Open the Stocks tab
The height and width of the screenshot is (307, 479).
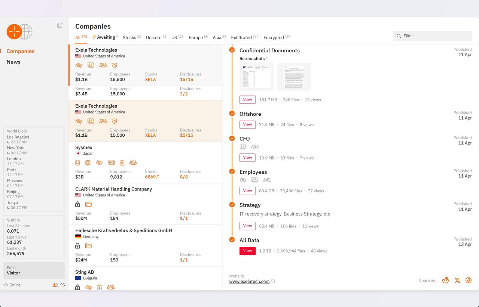coord(132,37)
